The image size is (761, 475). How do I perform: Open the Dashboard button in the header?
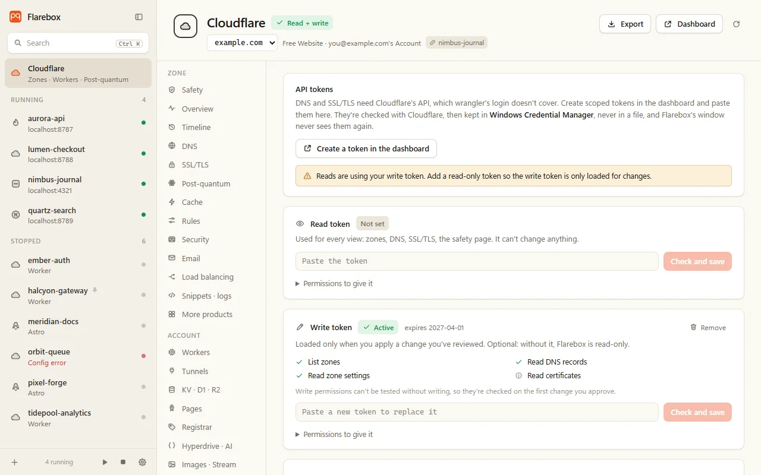(x=689, y=24)
